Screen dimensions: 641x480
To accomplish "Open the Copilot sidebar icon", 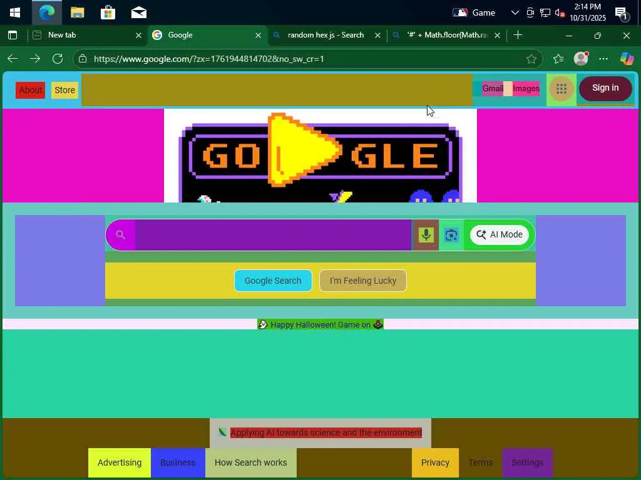I will [627, 59].
